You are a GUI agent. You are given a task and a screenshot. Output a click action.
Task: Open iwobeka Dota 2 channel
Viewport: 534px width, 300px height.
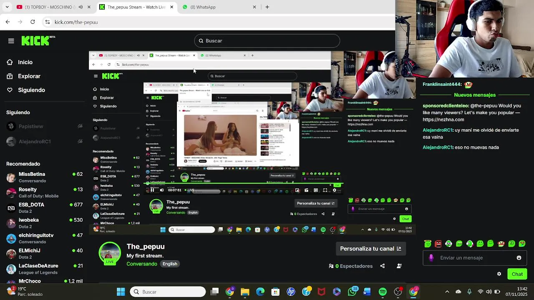44,223
